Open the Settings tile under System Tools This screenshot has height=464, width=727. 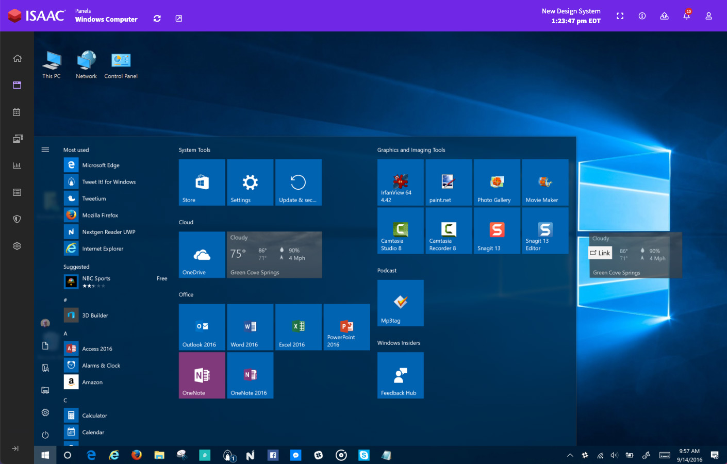pos(250,183)
